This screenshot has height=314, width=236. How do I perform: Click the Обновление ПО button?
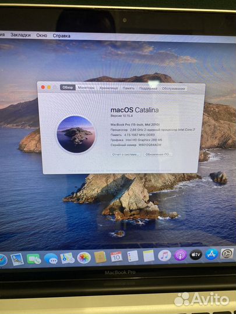click(x=158, y=155)
